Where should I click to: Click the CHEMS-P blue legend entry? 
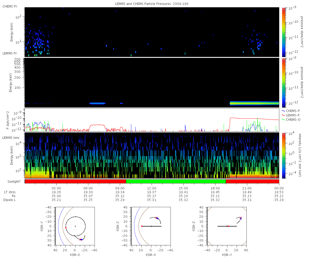(291, 110)
